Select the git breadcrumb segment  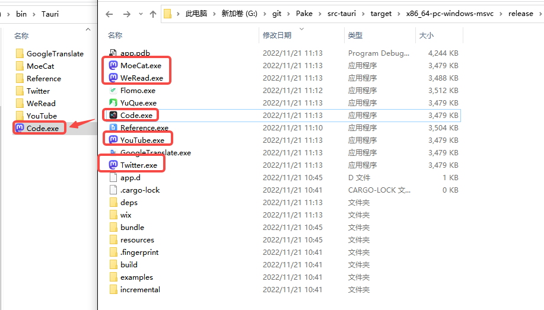276,14
